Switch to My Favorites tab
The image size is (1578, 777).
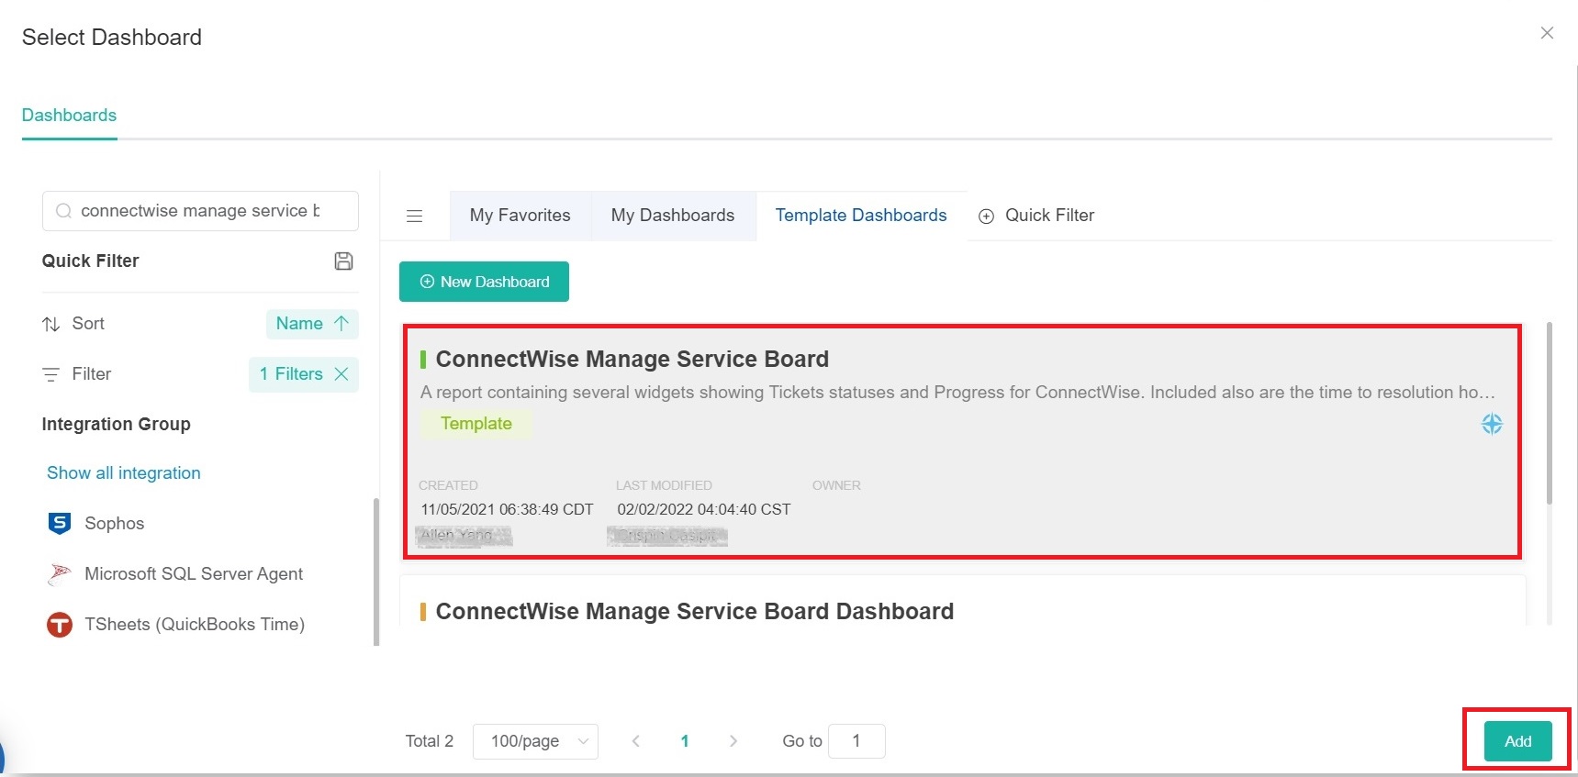point(520,216)
